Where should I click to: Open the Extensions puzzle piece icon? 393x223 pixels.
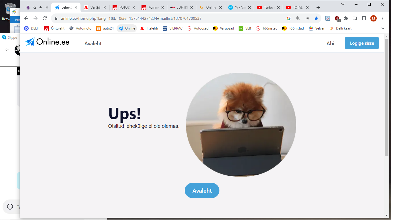346,18
